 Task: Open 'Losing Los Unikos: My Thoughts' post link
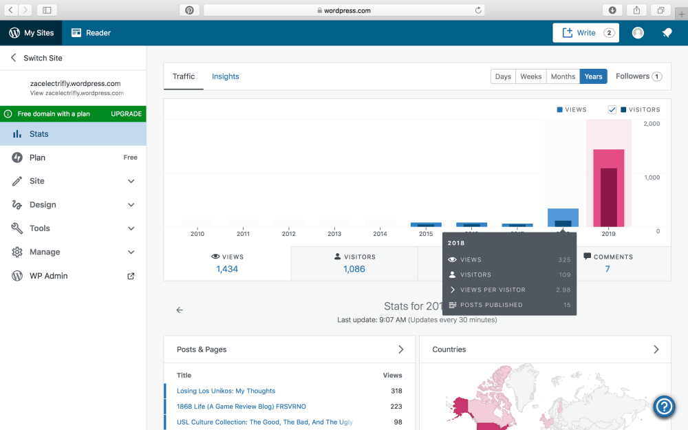pyautogui.click(x=226, y=391)
